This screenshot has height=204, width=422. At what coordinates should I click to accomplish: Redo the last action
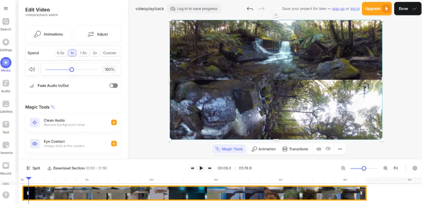261,9
